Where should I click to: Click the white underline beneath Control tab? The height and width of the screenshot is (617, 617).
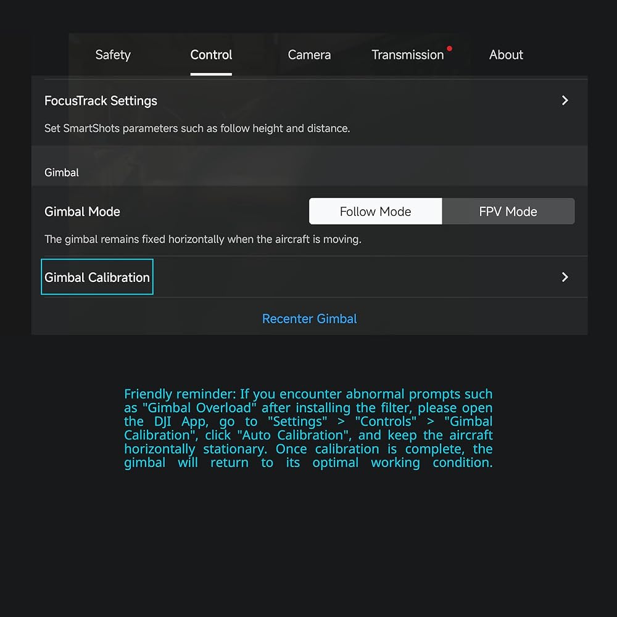[211, 74]
